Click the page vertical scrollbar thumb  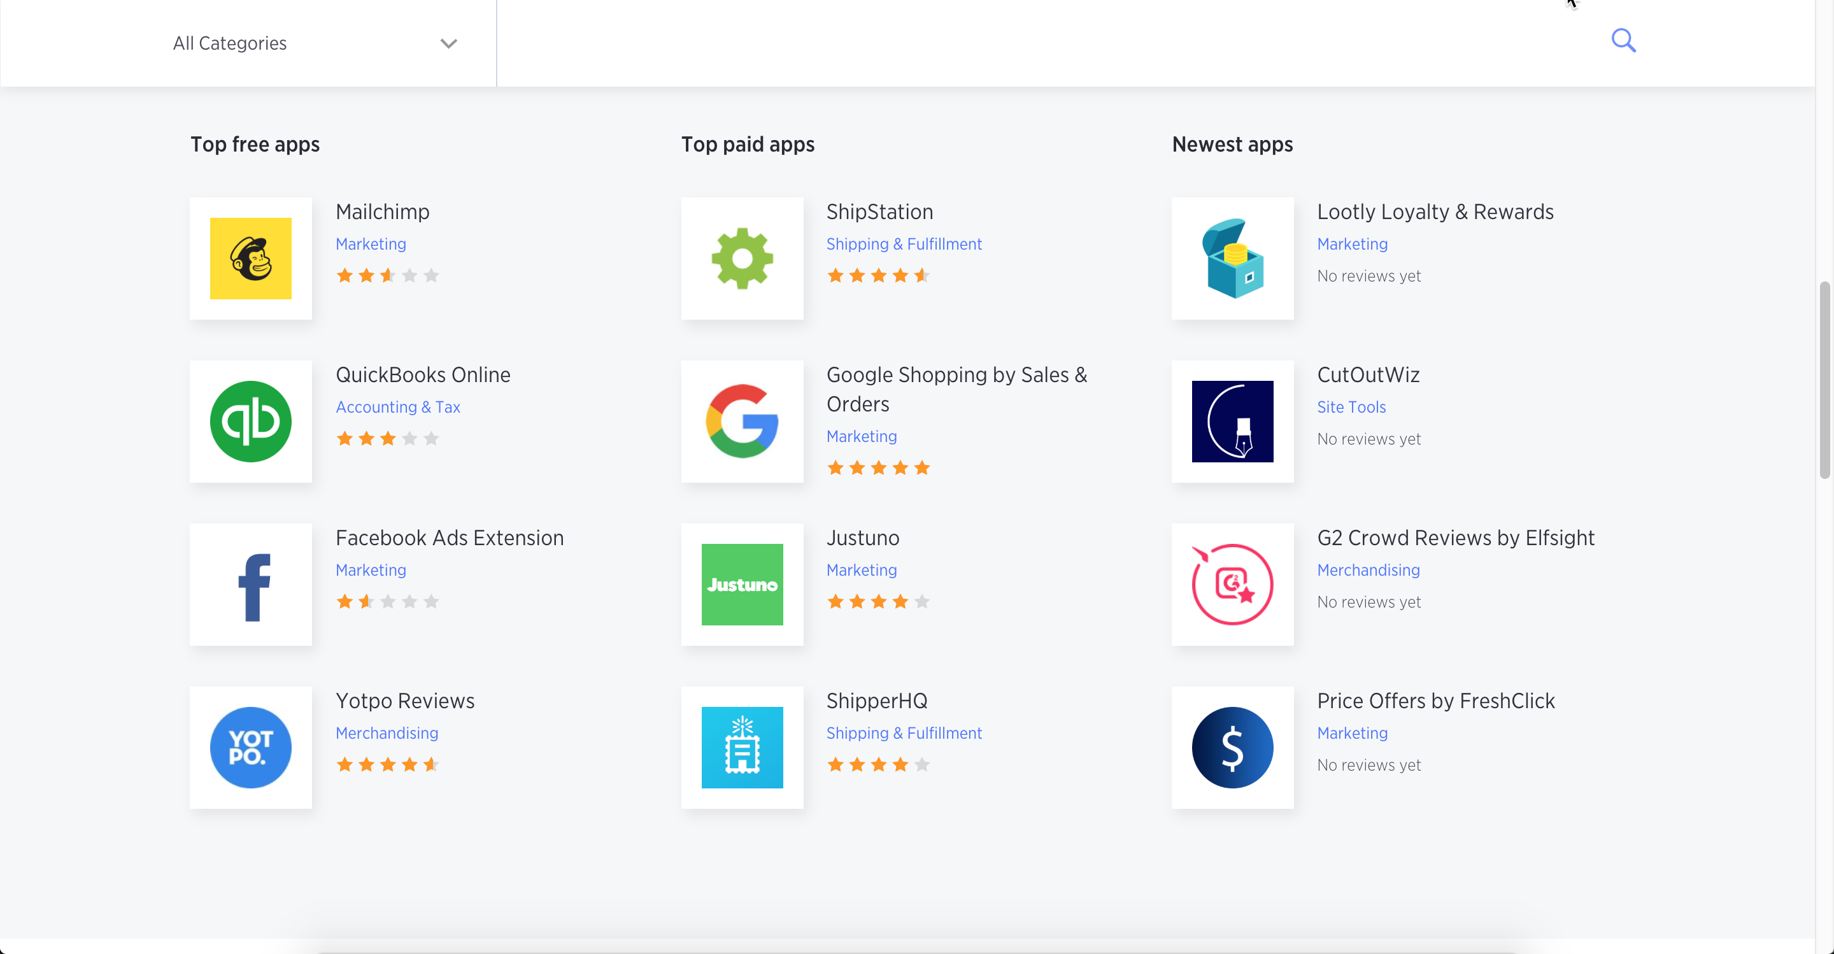tap(1824, 380)
